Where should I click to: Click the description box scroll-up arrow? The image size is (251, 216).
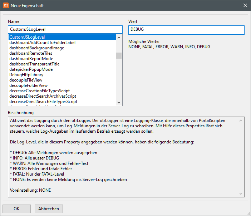(x=241, y=121)
